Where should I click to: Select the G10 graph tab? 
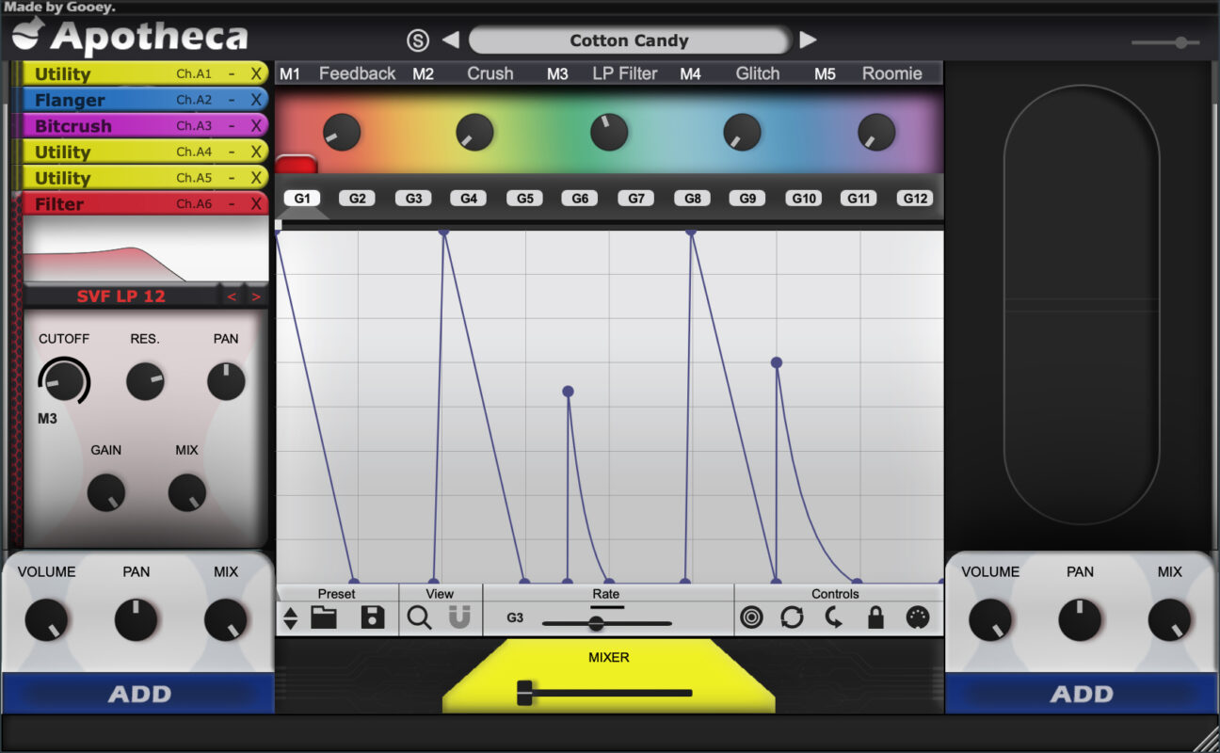(x=803, y=199)
